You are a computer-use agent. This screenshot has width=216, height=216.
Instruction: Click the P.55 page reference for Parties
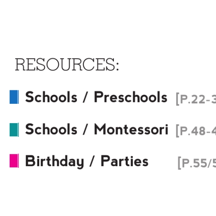pyautogui.click(x=197, y=163)
